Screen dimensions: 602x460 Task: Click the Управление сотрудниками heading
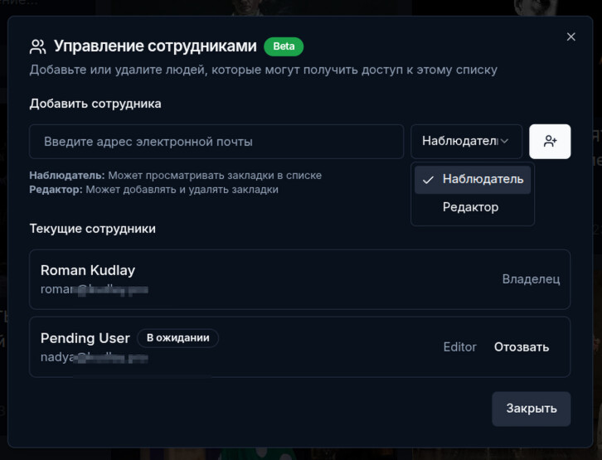tap(155, 46)
